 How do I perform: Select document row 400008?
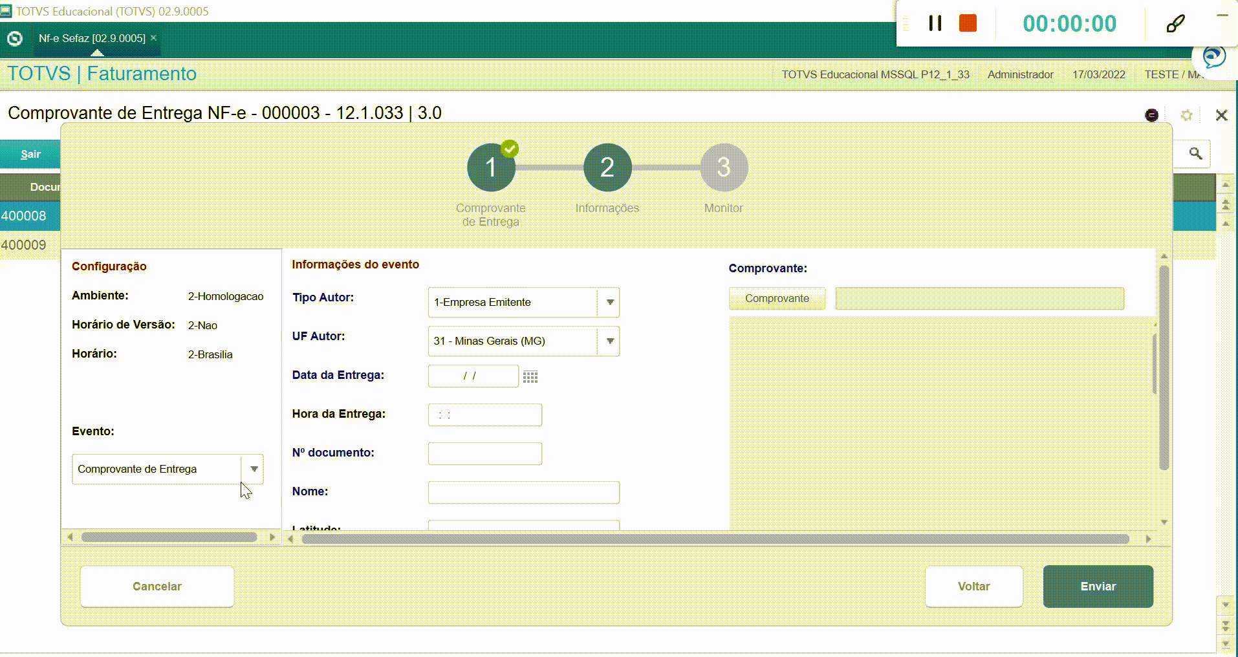click(x=30, y=216)
